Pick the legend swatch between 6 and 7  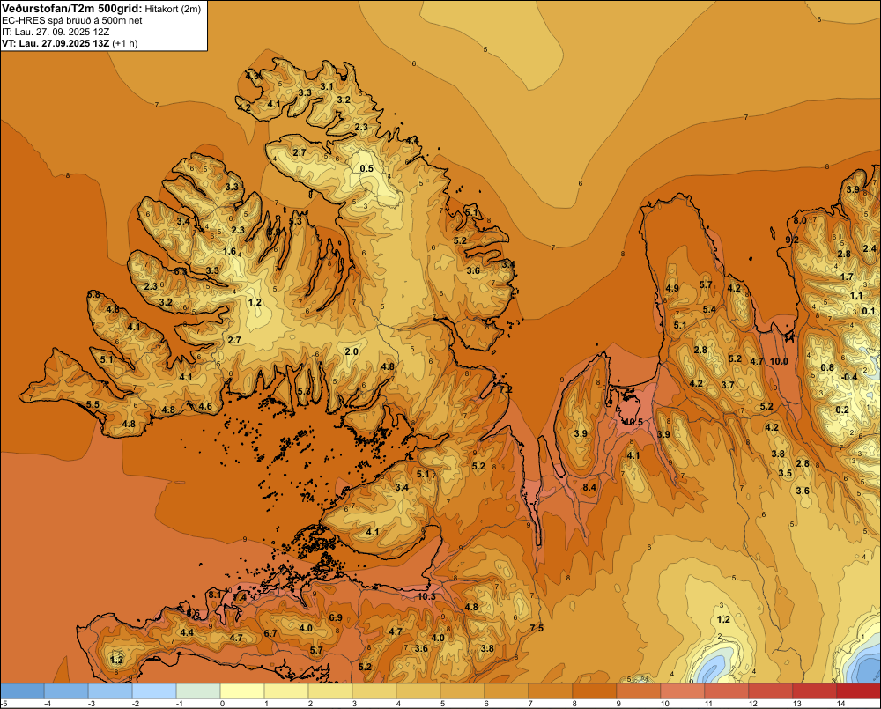[507, 691]
